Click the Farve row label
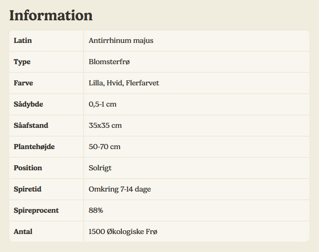 point(24,83)
